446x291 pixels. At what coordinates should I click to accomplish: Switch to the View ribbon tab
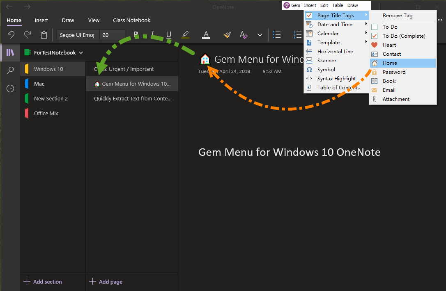point(94,20)
